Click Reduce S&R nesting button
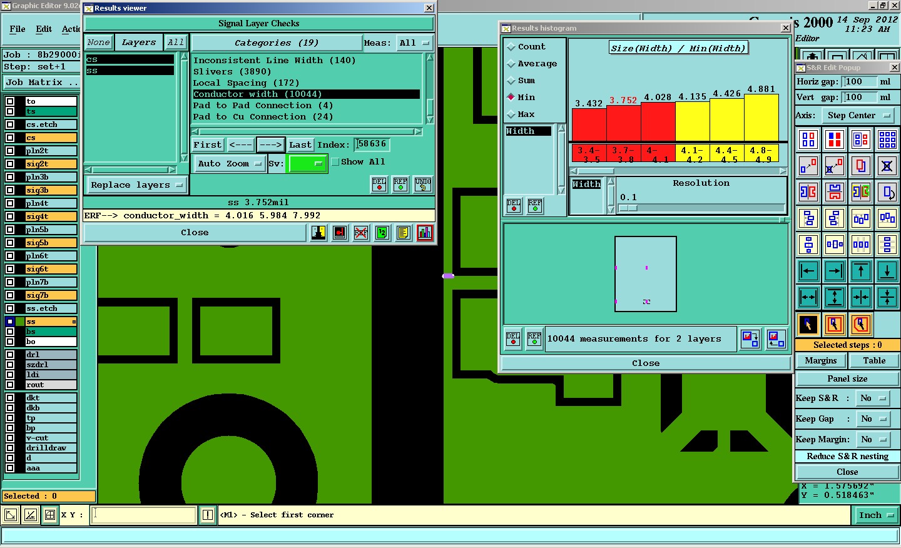 click(847, 456)
